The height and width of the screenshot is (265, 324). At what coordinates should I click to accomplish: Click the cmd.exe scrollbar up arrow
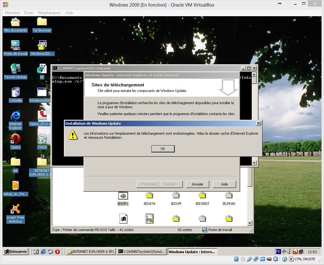(254, 74)
